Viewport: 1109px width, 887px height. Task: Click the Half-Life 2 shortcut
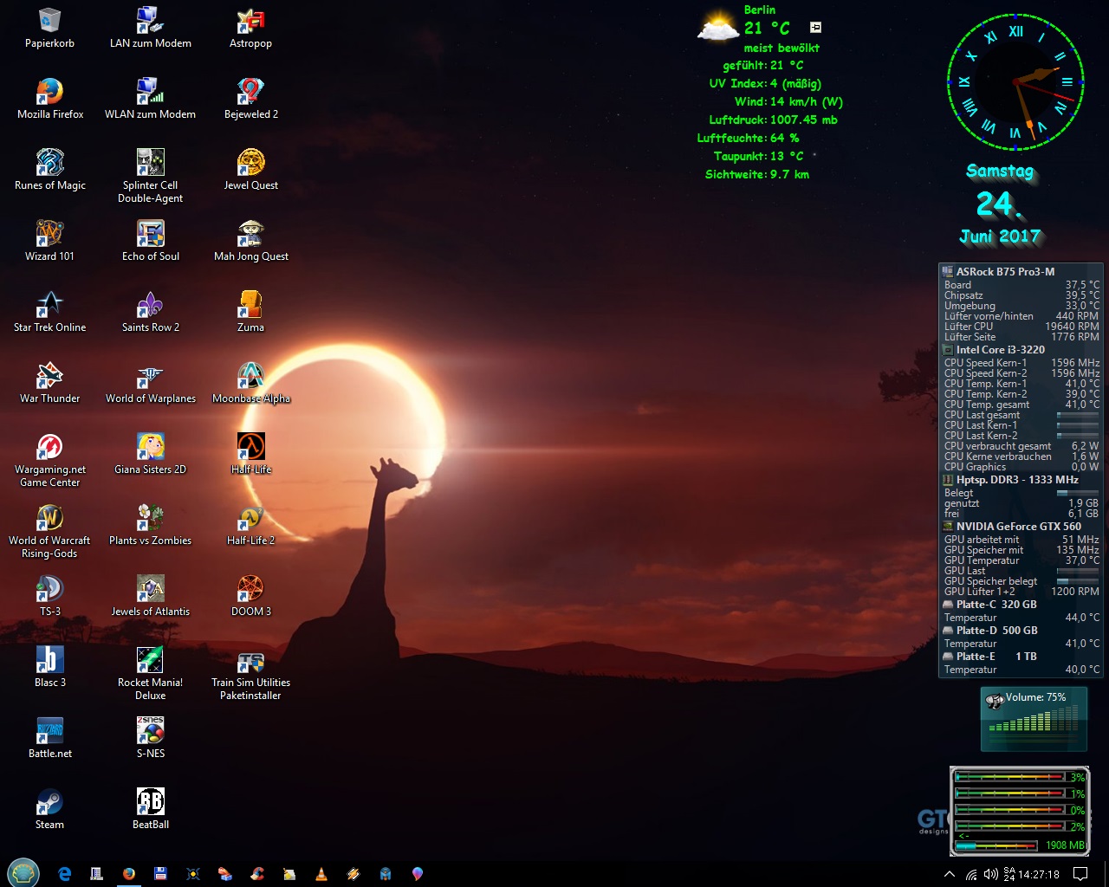[251, 525]
